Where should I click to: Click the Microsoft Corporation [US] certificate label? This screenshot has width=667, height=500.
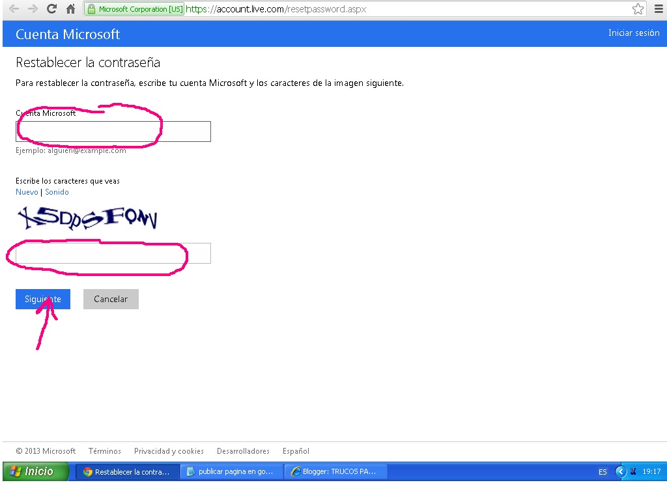(x=141, y=9)
